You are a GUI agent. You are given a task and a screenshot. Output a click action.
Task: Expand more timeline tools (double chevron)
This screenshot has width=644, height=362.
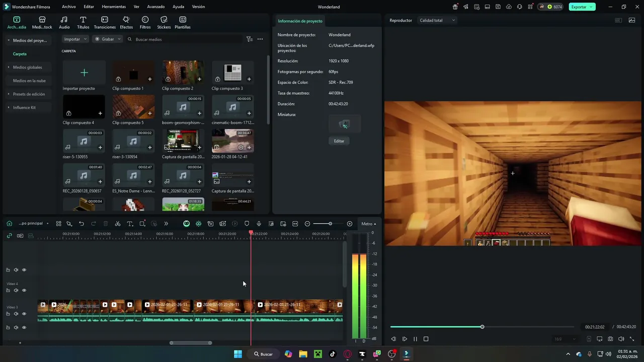pyautogui.click(x=166, y=224)
